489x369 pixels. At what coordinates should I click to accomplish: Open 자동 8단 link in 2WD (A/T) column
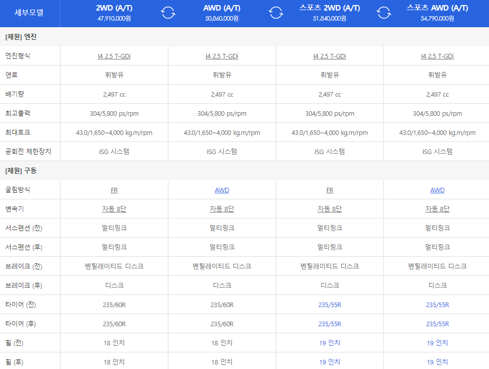114,209
